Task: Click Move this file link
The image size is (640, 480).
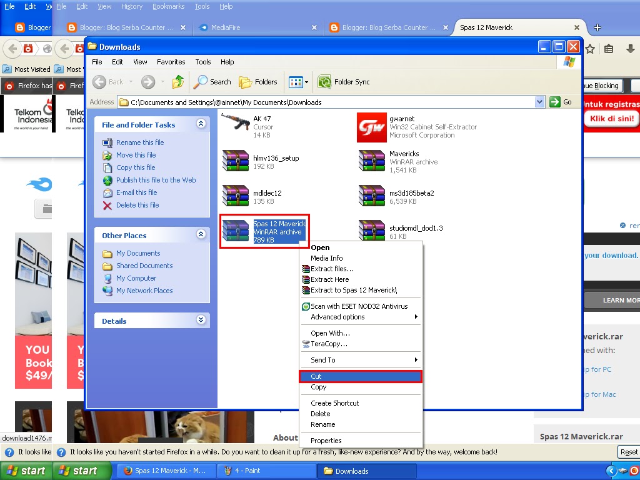Action: click(x=136, y=155)
